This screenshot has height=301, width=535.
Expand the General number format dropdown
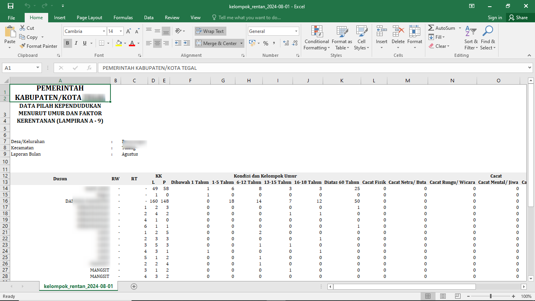(296, 31)
